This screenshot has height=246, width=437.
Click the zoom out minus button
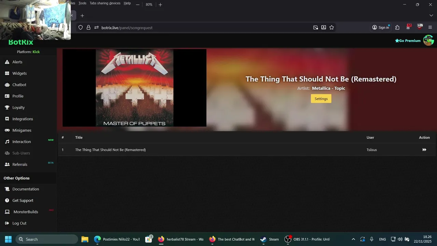pyautogui.click(x=138, y=4)
